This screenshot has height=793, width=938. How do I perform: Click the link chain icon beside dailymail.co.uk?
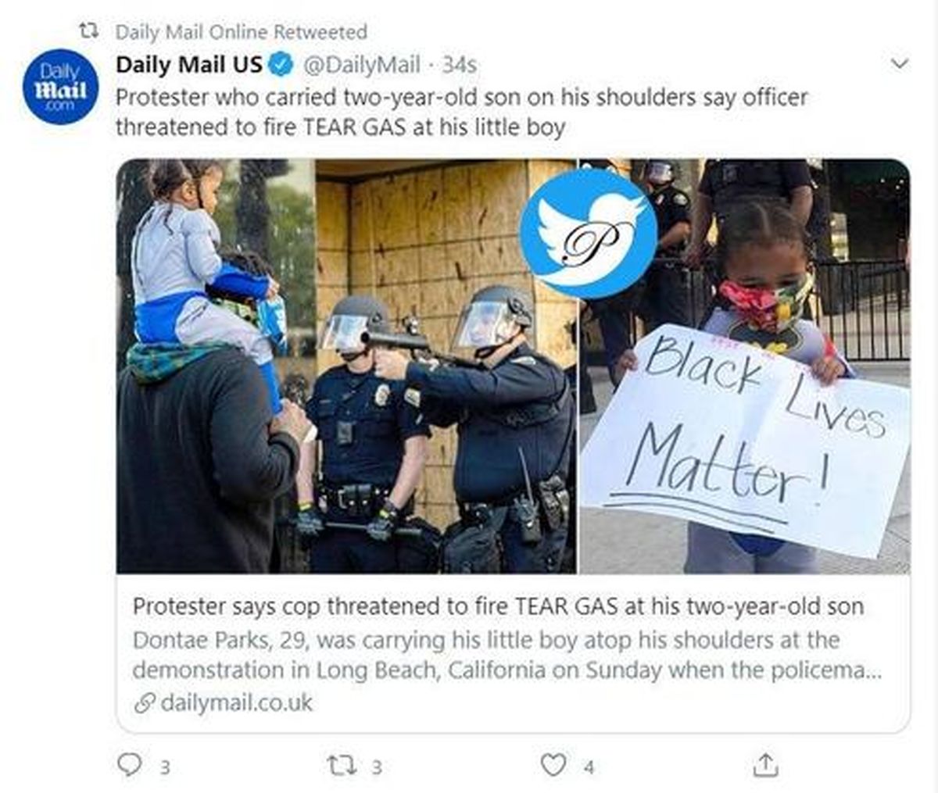tap(145, 703)
